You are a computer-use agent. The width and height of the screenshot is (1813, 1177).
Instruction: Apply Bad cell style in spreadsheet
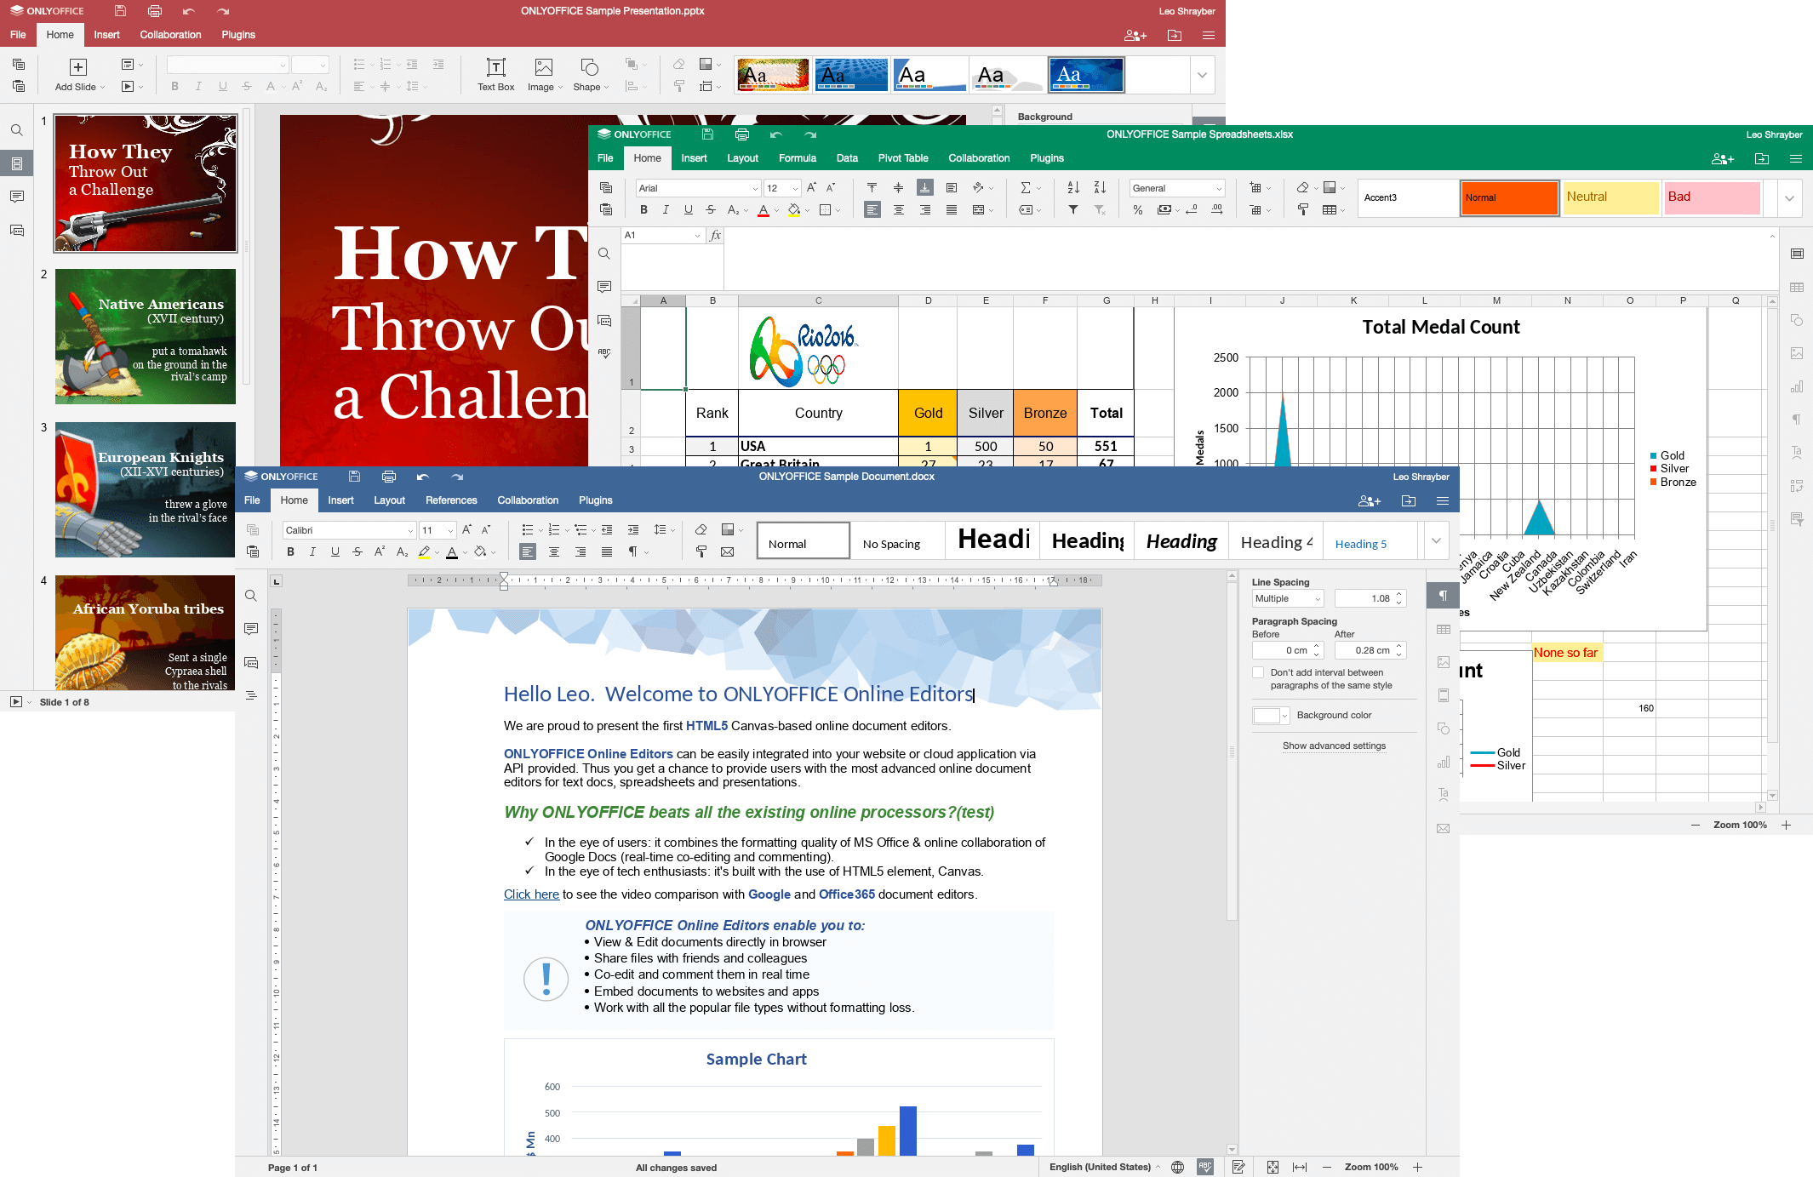pos(1712,197)
